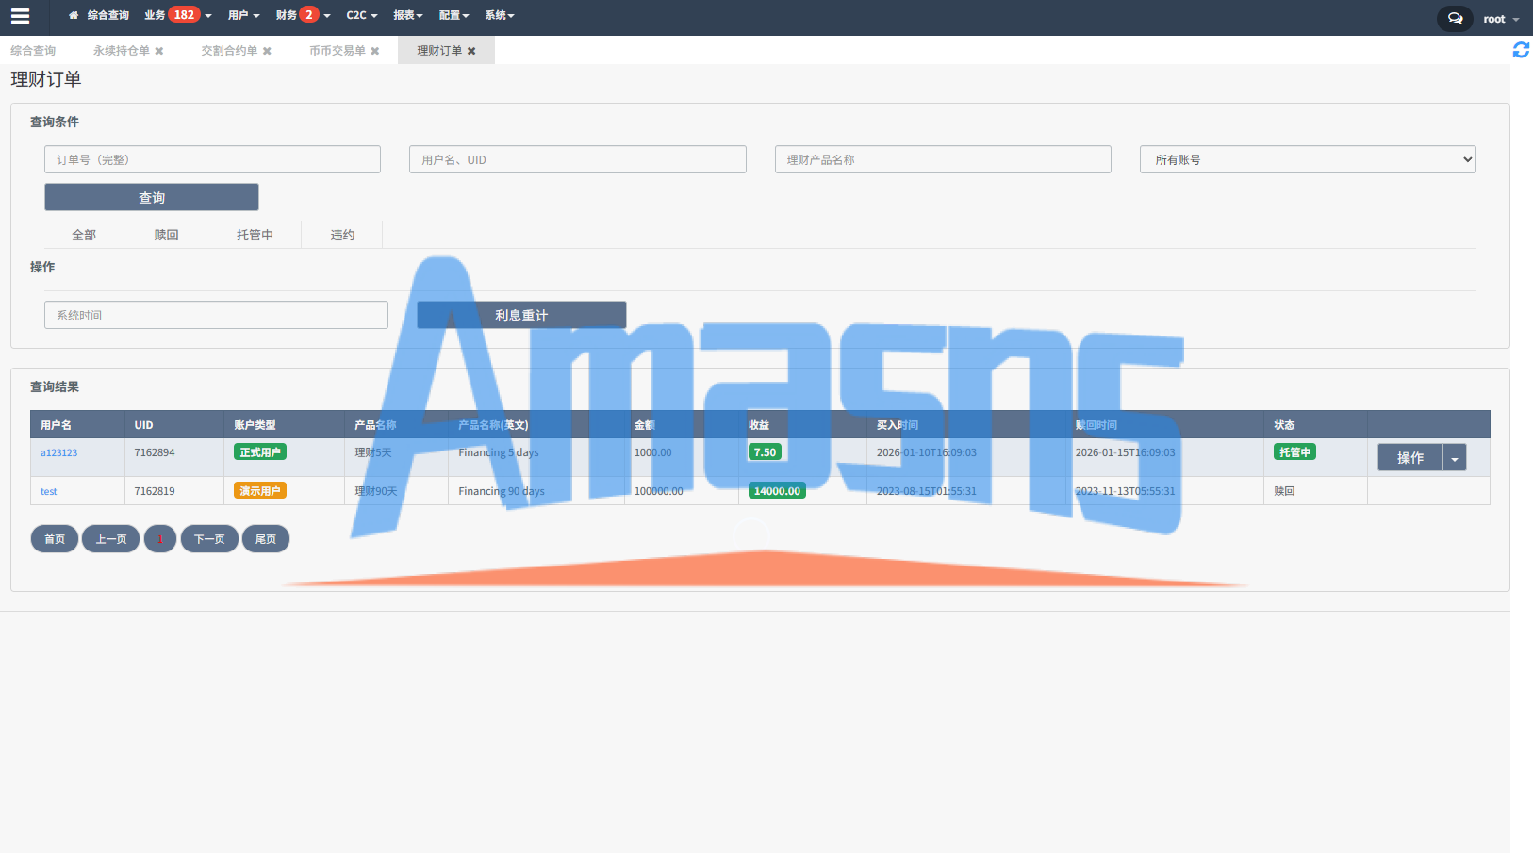The image size is (1533, 853).
Task: Open user a123123 link
Action: (x=59, y=453)
